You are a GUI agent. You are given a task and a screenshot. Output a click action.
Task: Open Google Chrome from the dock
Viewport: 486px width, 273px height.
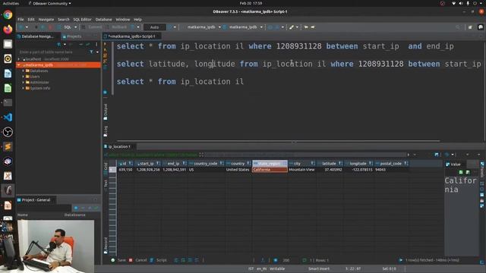8,14
